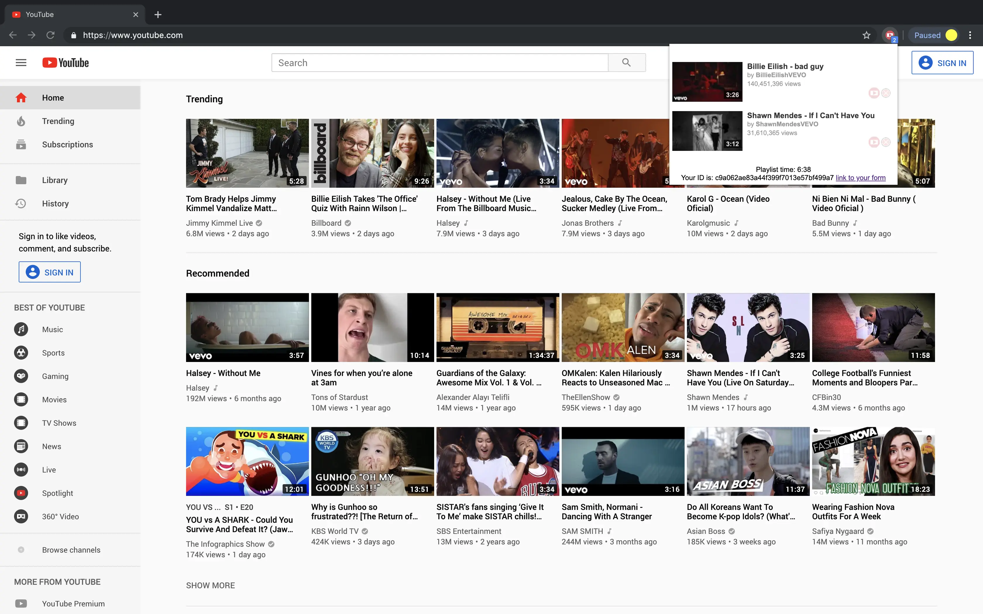Click the 360° Video category icon
983x614 pixels.
coord(21,517)
